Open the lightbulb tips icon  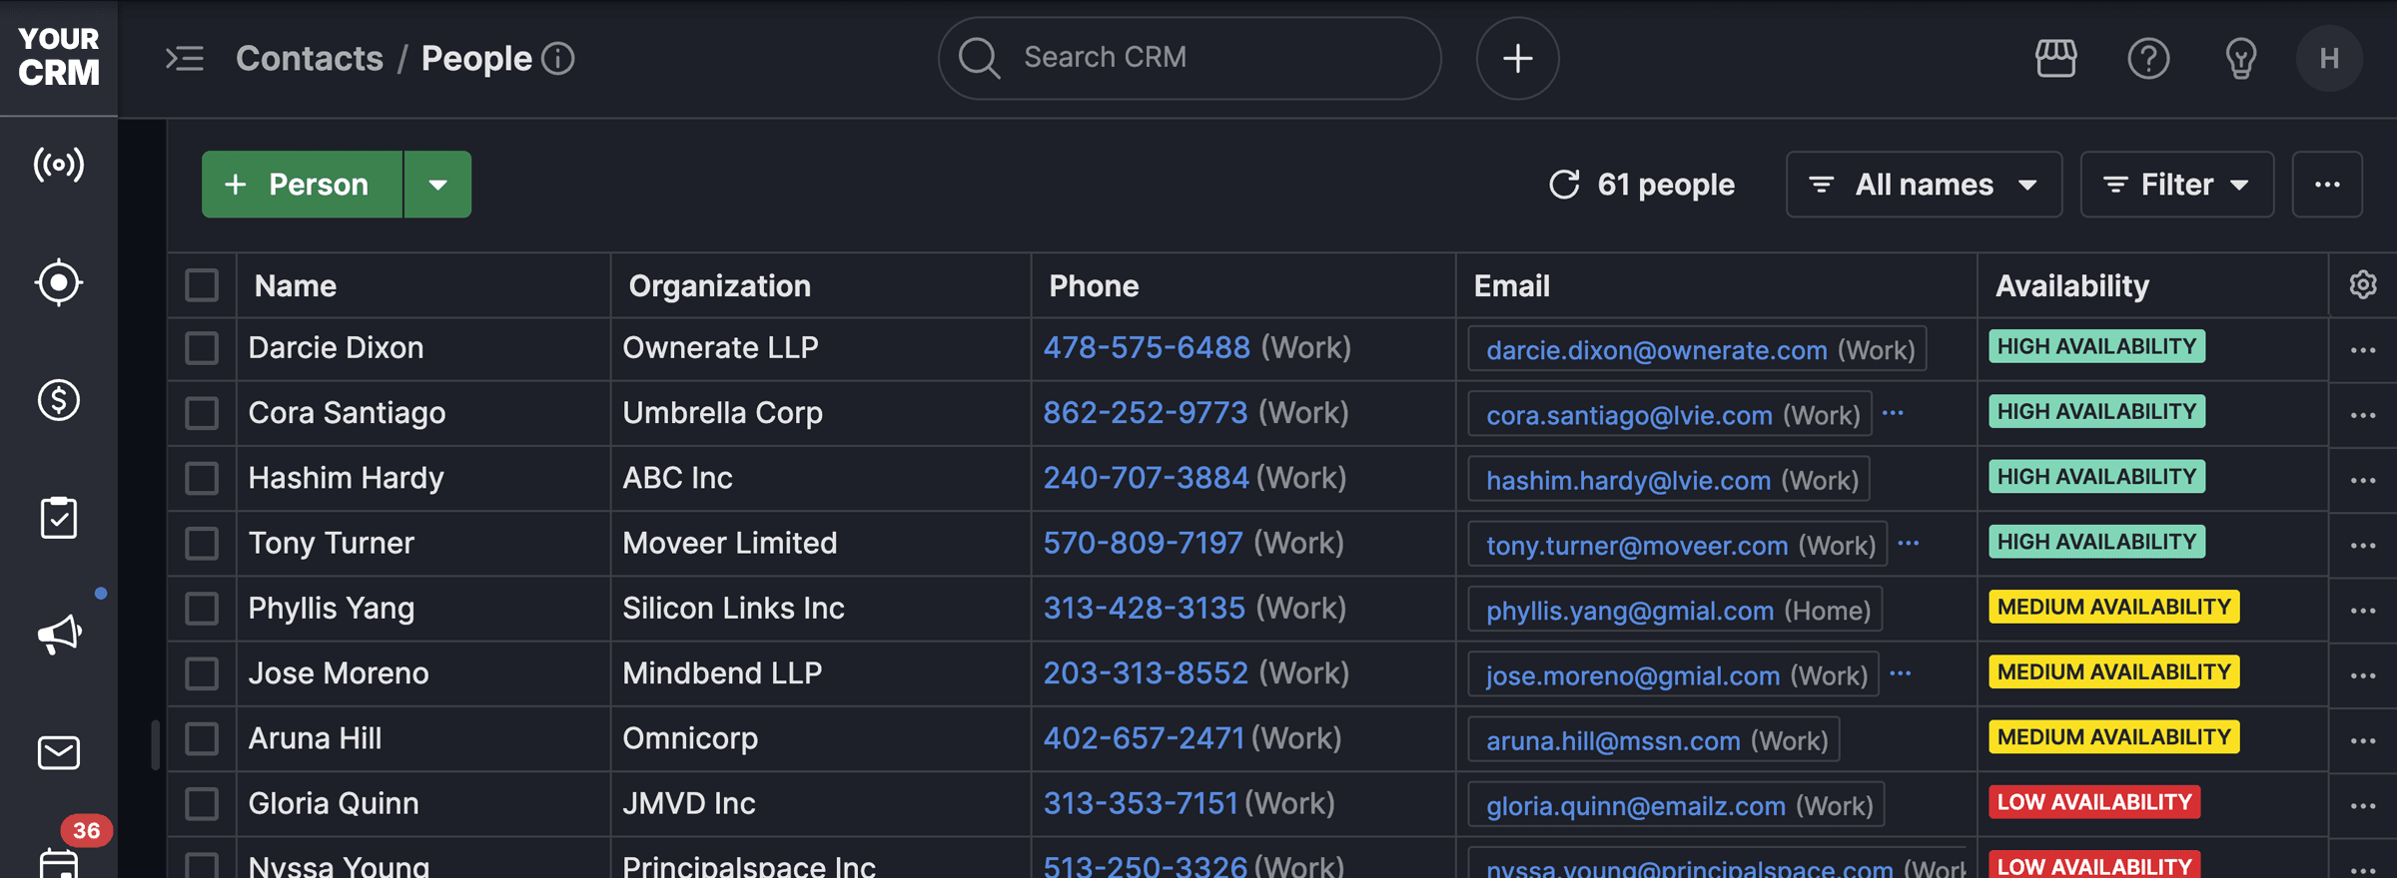coord(2240,59)
